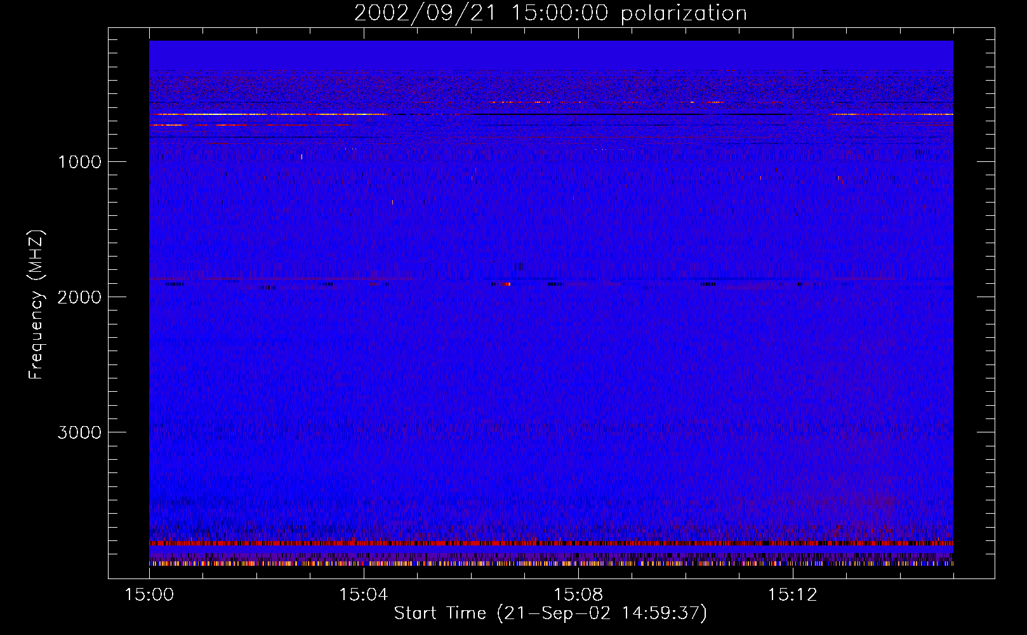Click the "15:04" time tick label
Screen dimensions: 1027x635
tap(364, 595)
